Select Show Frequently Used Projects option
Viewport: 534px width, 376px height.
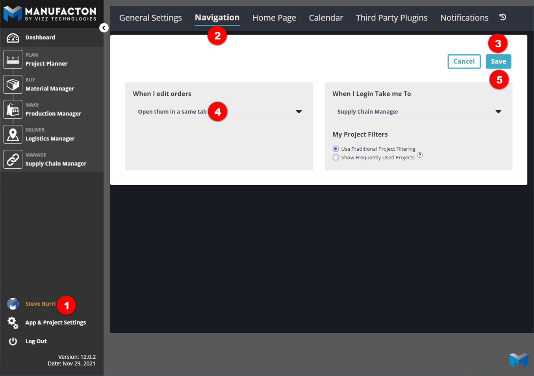(x=336, y=157)
